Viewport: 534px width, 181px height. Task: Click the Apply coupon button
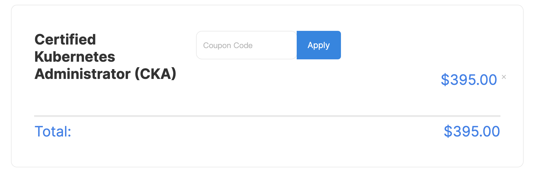(x=319, y=45)
